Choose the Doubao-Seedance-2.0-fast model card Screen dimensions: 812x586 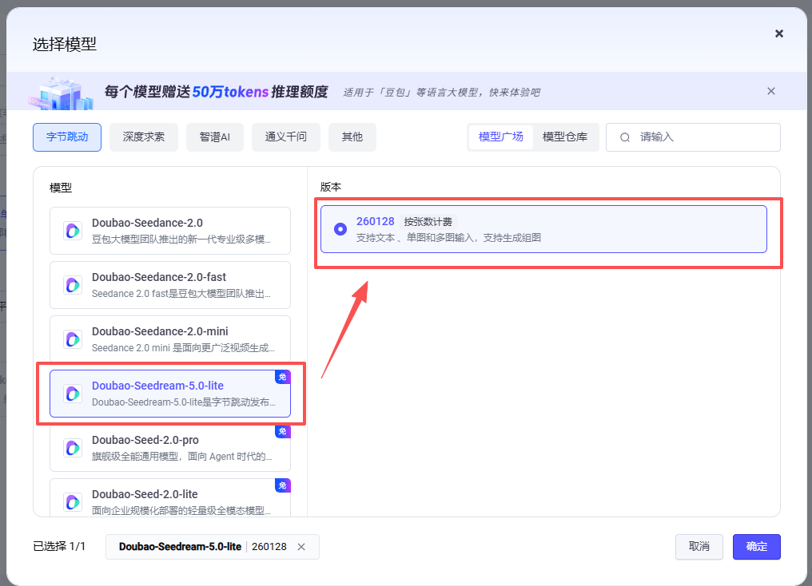pos(170,285)
